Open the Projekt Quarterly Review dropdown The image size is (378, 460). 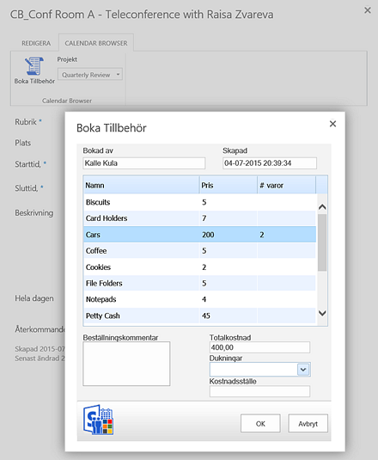pyautogui.click(x=90, y=75)
